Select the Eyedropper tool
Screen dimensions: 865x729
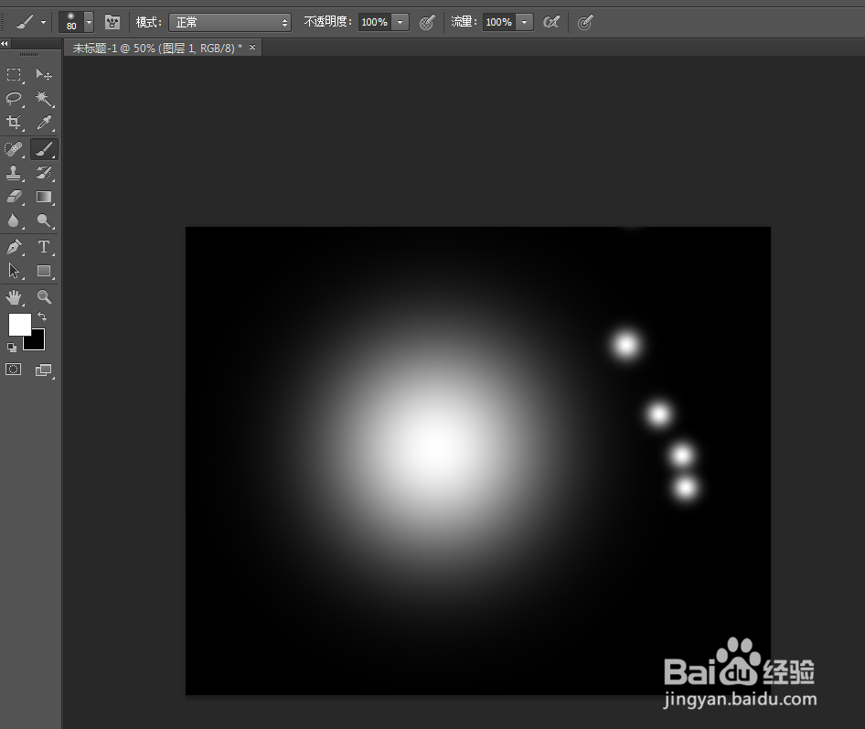pos(44,122)
